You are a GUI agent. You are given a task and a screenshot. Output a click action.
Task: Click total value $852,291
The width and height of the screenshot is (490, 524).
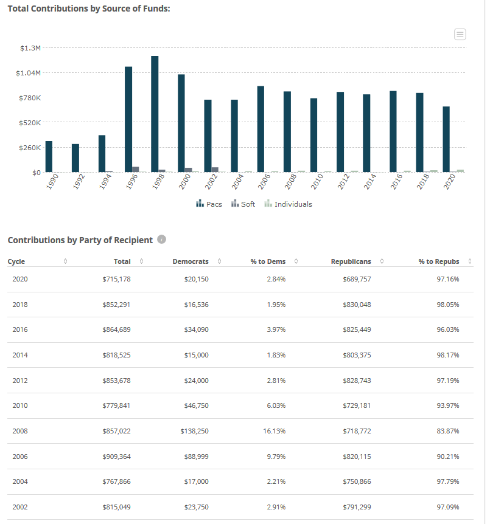pyautogui.click(x=116, y=305)
